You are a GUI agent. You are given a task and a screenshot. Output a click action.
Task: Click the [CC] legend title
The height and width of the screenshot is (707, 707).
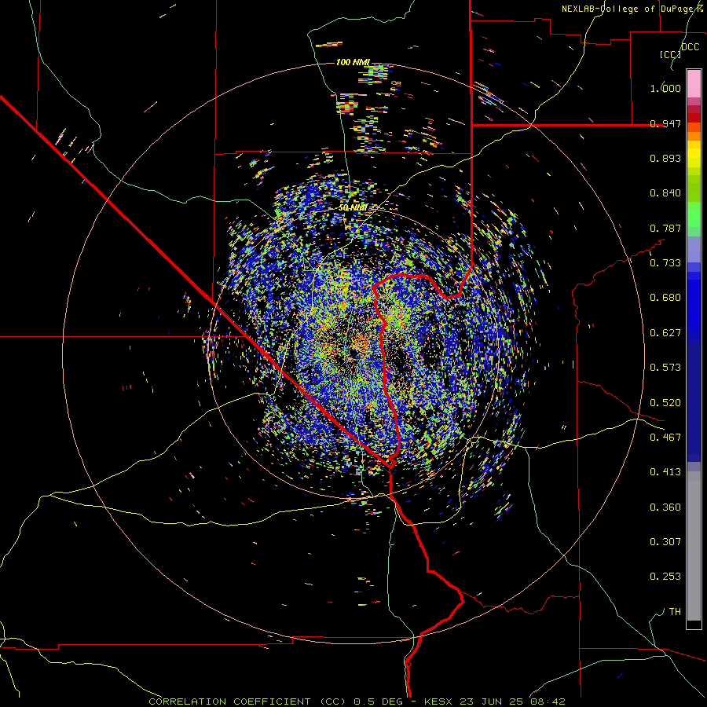click(670, 54)
